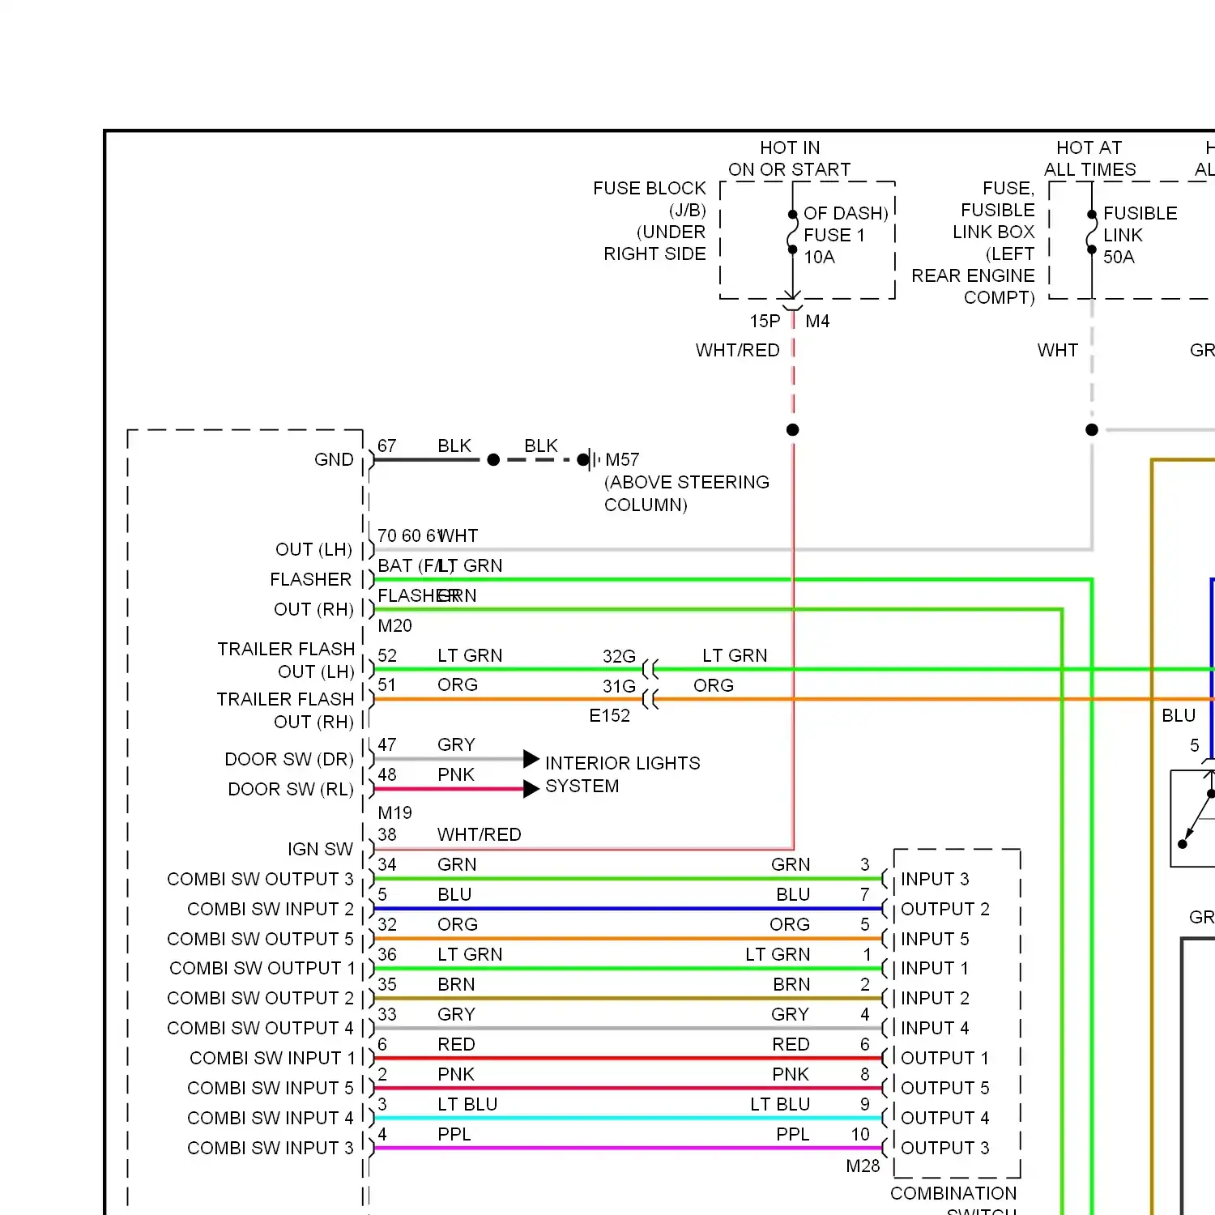Click 'INPUT 5' on combination switch
This screenshot has width=1215, height=1215.
(x=935, y=939)
